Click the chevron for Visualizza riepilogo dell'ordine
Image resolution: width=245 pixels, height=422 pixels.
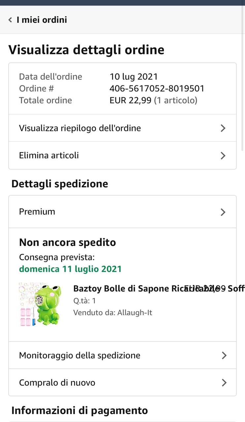223,128
